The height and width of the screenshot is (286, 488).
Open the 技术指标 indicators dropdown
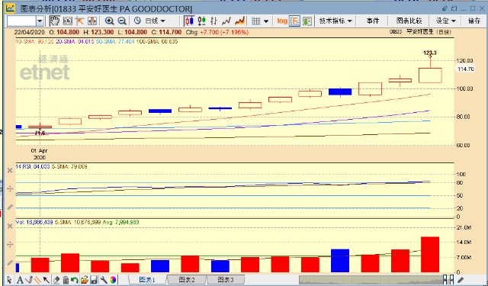click(x=335, y=21)
